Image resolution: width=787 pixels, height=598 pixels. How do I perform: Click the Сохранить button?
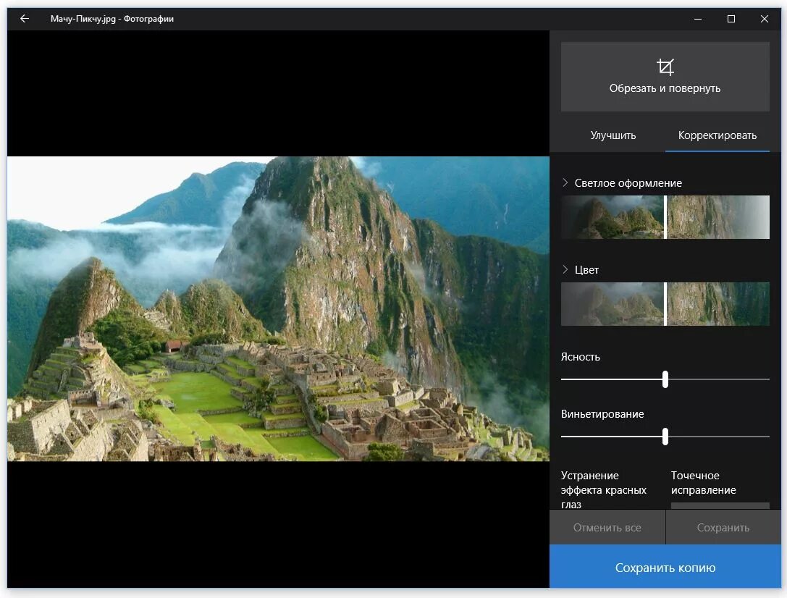723,527
